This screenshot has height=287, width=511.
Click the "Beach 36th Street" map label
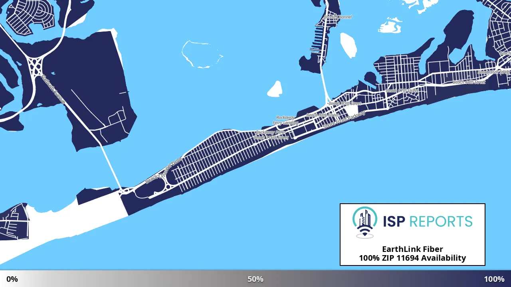pos(494,72)
